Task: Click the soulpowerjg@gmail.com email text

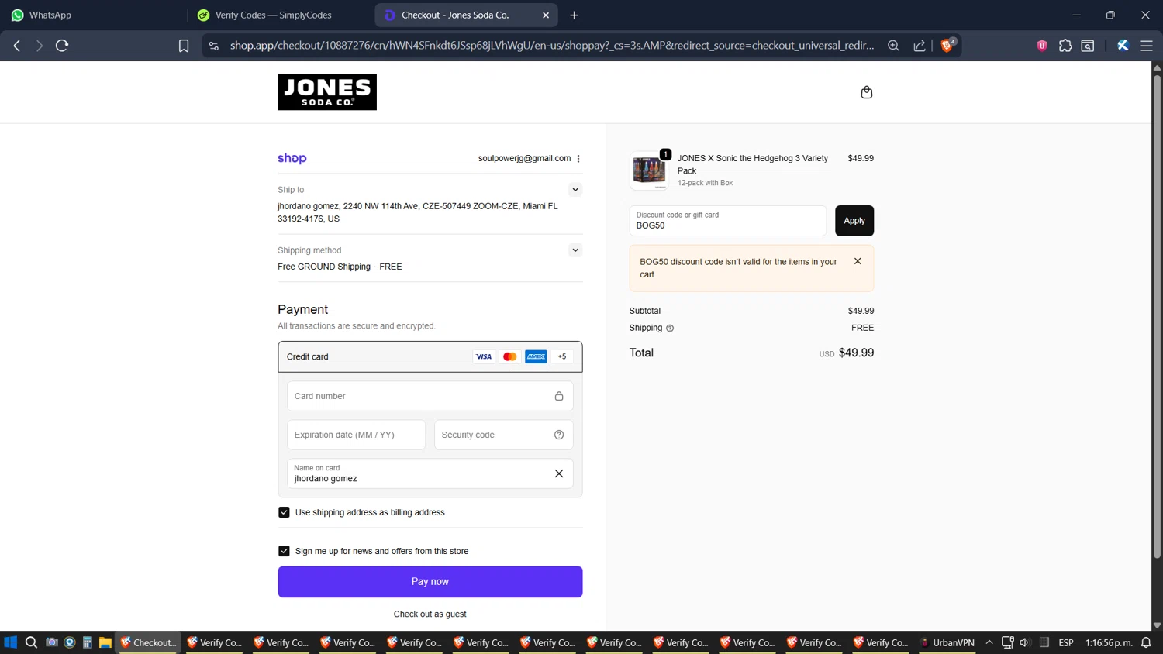Action: pyautogui.click(x=524, y=158)
